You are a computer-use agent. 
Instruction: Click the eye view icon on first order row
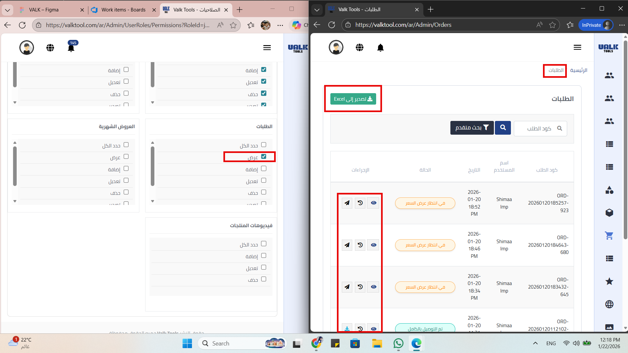pos(373,203)
